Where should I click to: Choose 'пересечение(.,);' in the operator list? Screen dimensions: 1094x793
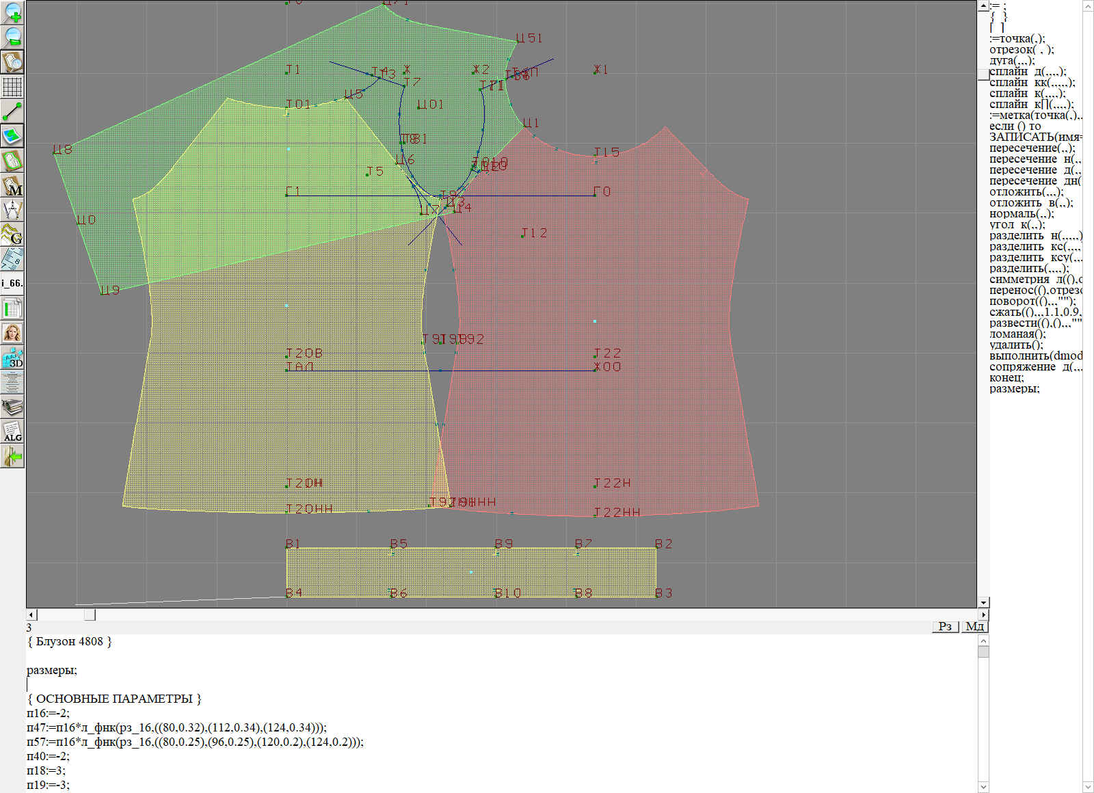pyautogui.click(x=1032, y=148)
